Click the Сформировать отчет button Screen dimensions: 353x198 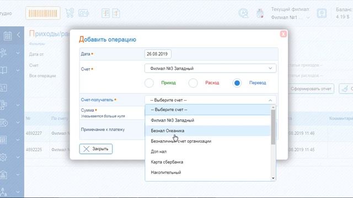(x=311, y=89)
